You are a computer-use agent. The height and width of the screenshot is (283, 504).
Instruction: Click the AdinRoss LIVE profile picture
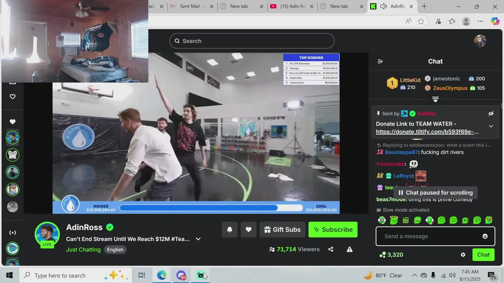point(47,235)
